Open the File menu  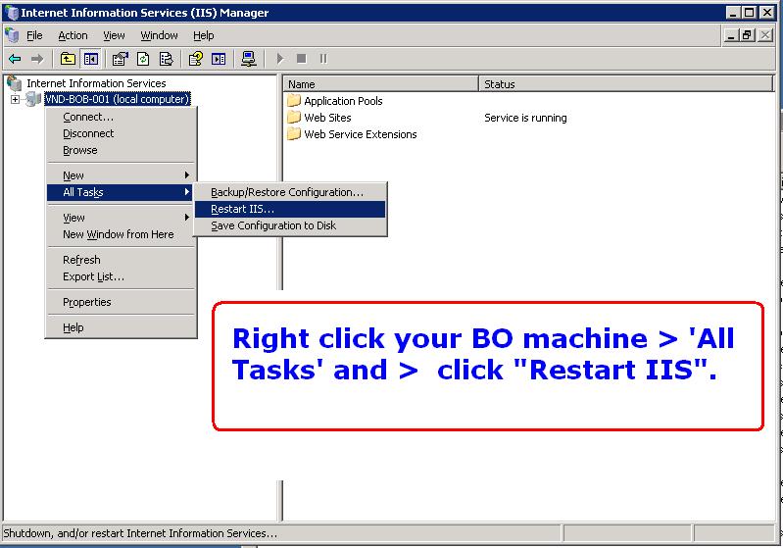34,35
